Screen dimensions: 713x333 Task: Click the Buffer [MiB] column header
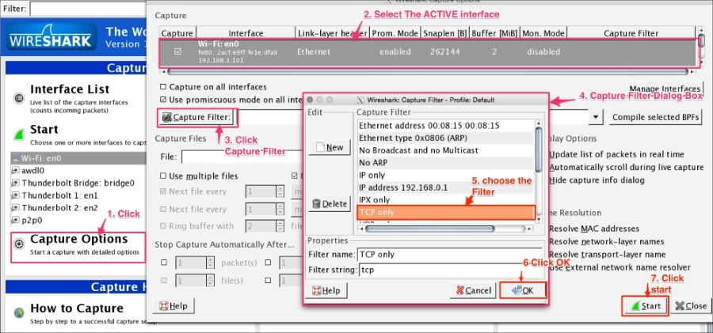[494, 33]
